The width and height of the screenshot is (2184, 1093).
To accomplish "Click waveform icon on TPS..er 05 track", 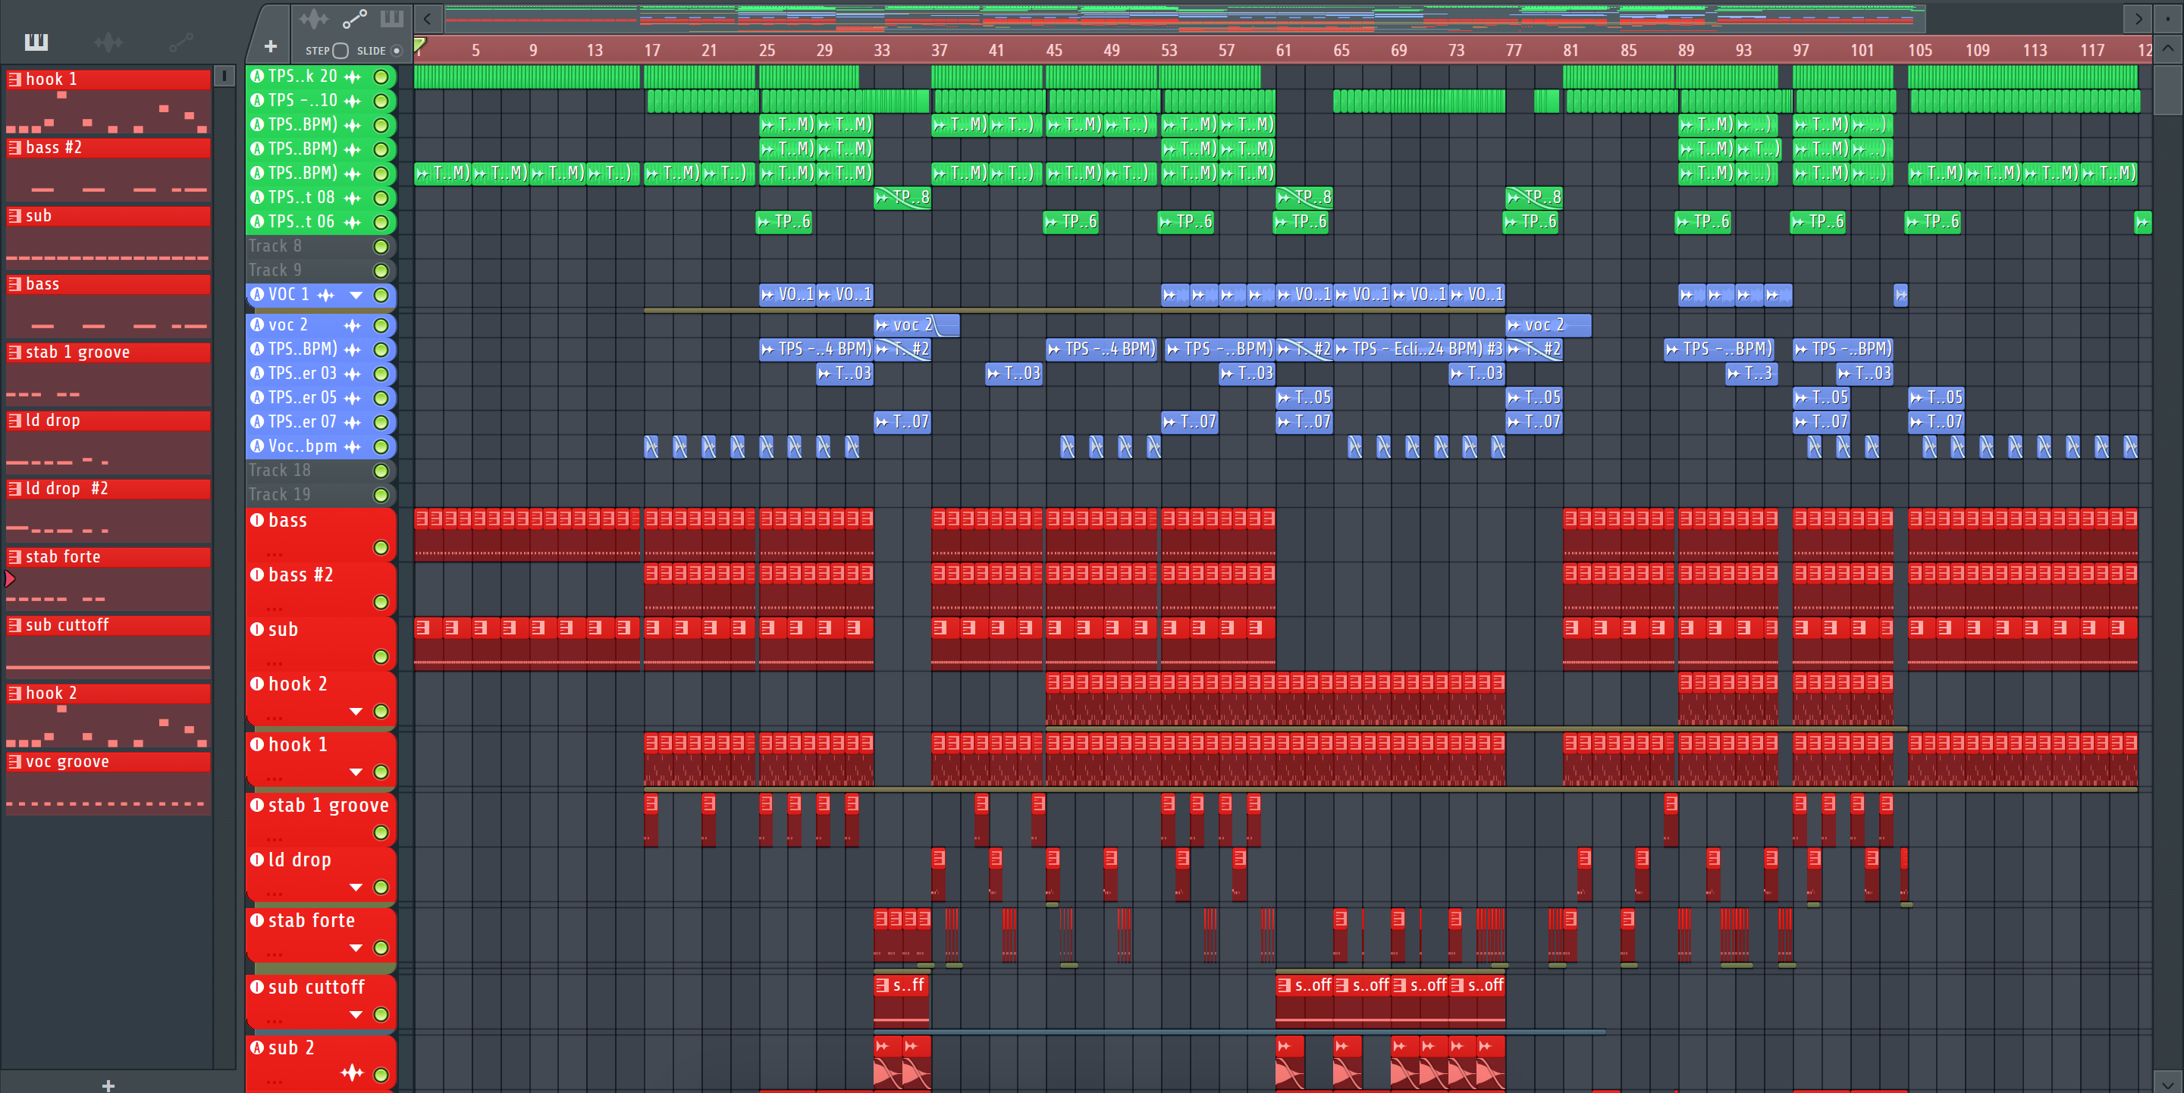I will tap(352, 398).
